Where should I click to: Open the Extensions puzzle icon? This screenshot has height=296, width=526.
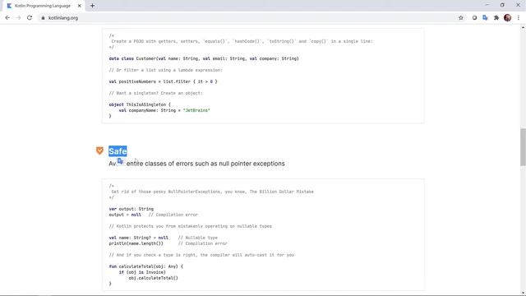pos(496,18)
